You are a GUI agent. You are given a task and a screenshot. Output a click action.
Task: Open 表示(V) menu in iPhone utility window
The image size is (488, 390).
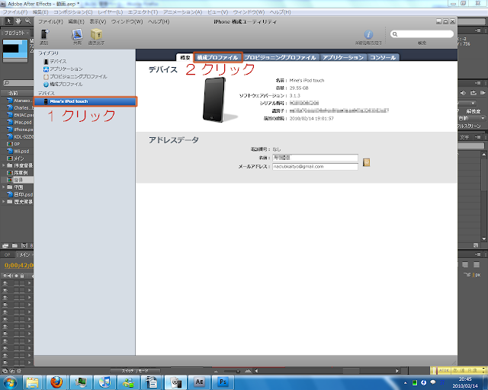click(98, 21)
